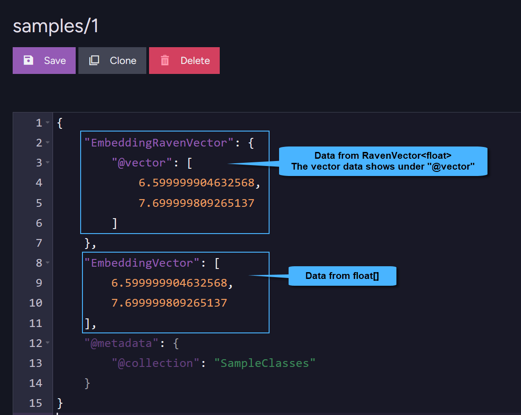Click value 7.699999809265137 on line 10
521x415 pixels.
point(169,303)
